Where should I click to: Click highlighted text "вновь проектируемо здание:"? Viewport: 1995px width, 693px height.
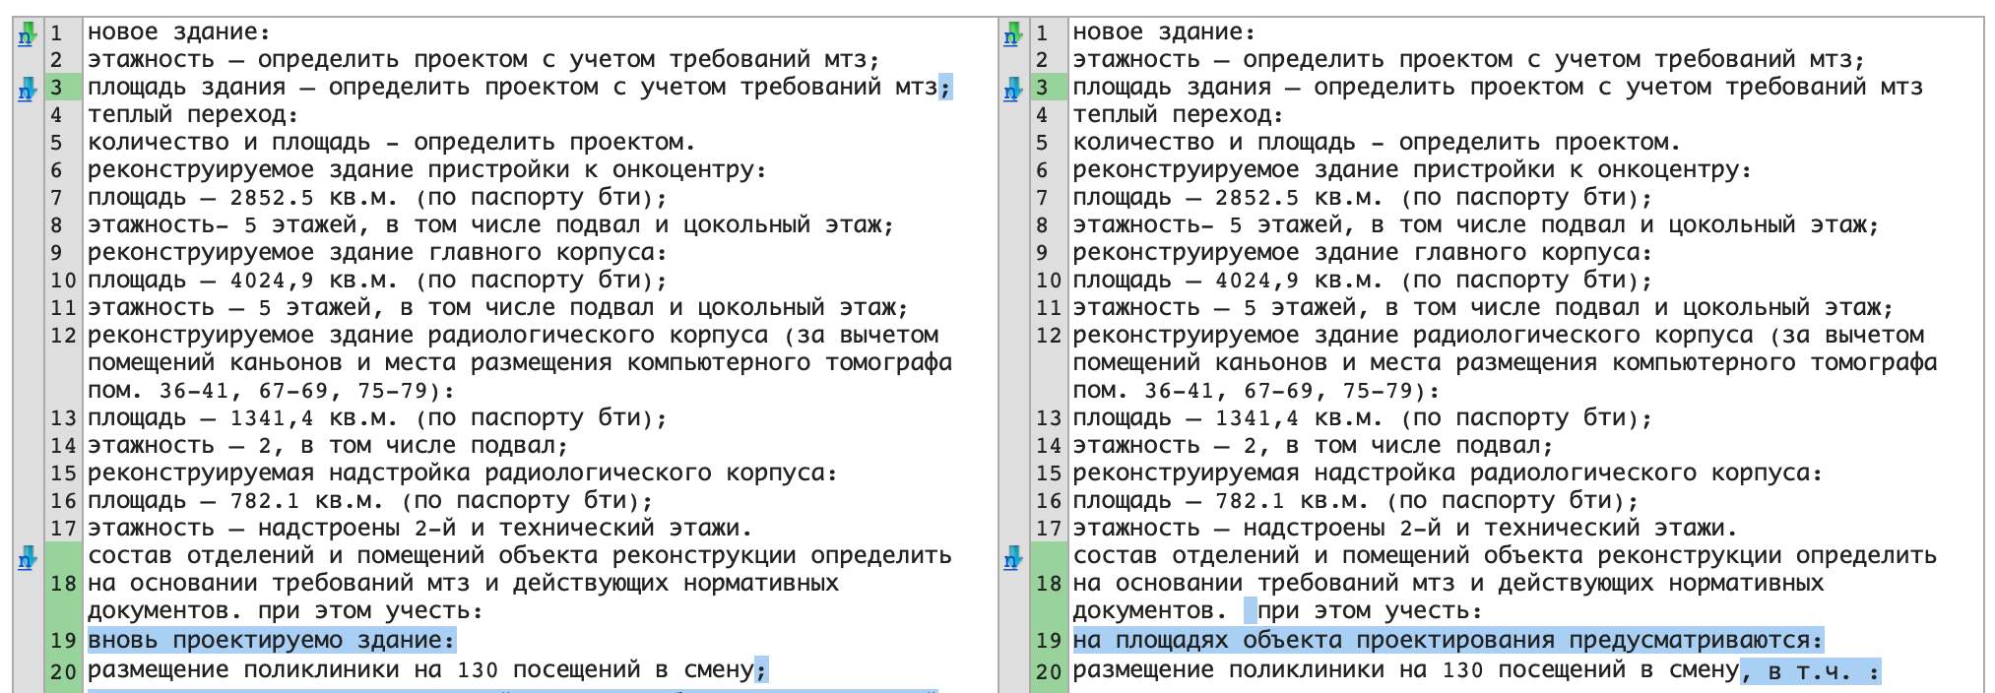coord(272,641)
